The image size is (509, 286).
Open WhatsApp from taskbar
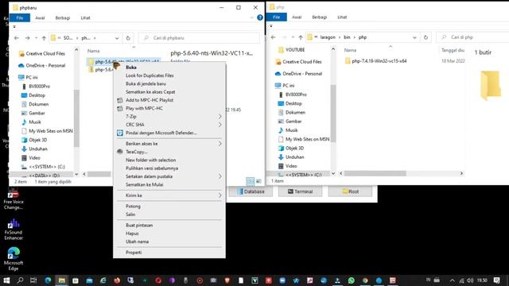tap(352, 280)
